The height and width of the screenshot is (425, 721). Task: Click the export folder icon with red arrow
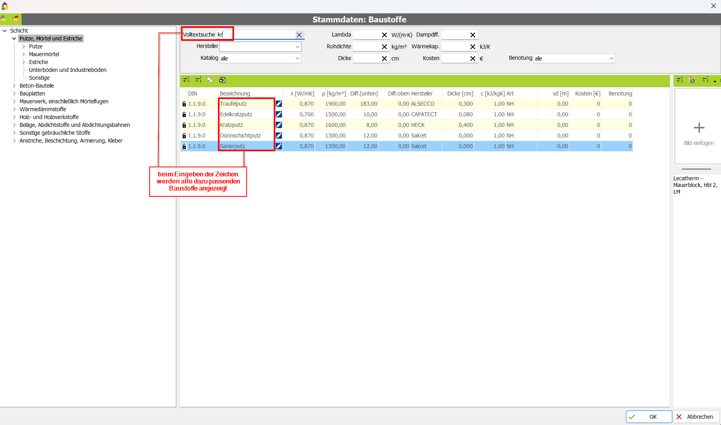[15, 18]
